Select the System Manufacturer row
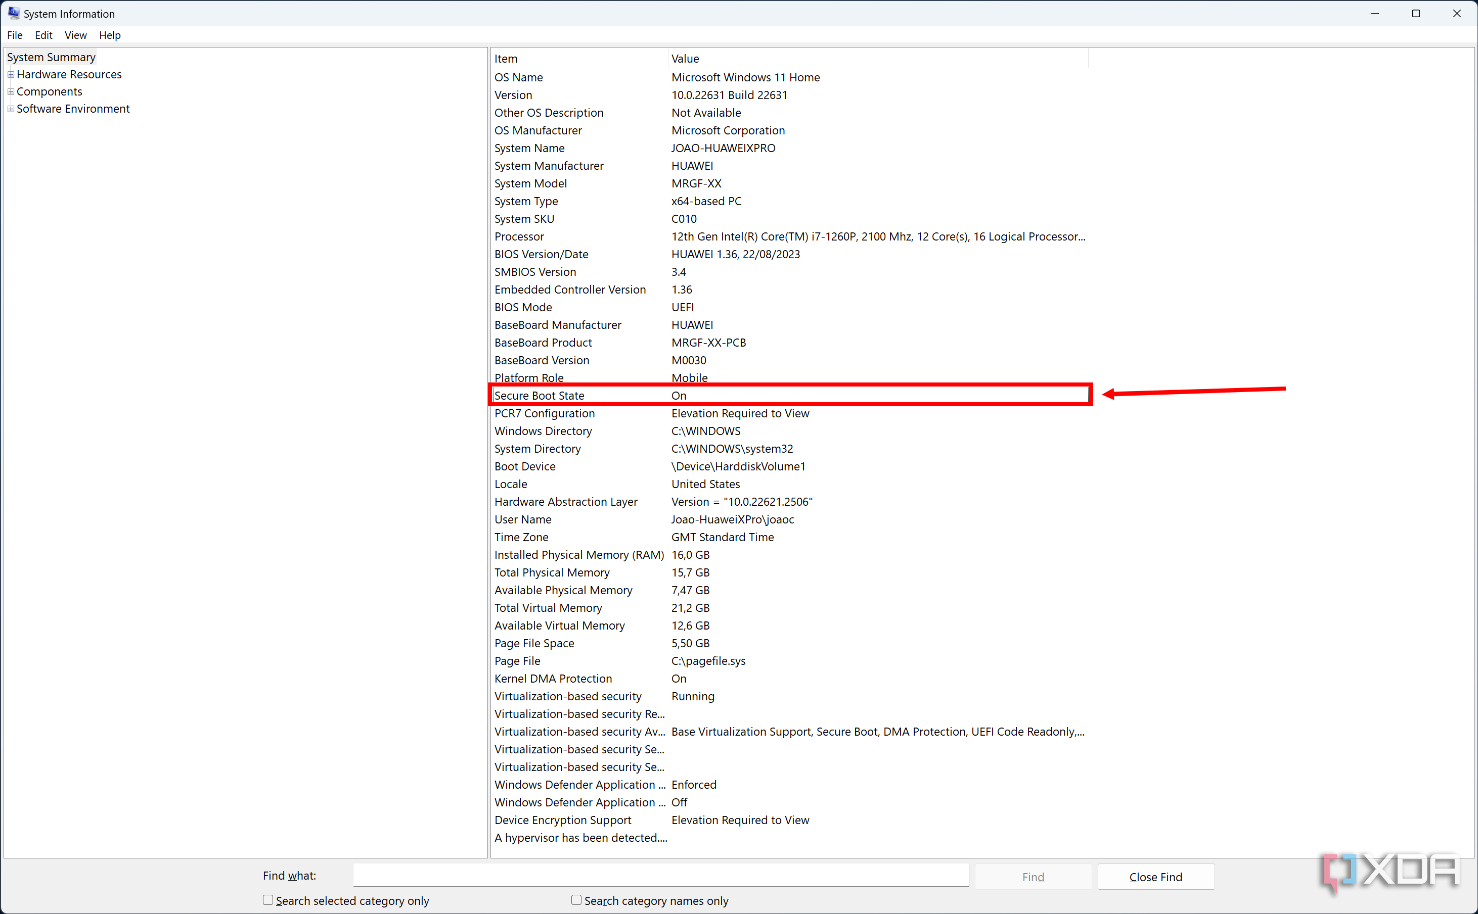Image resolution: width=1478 pixels, height=914 pixels. [789, 166]
